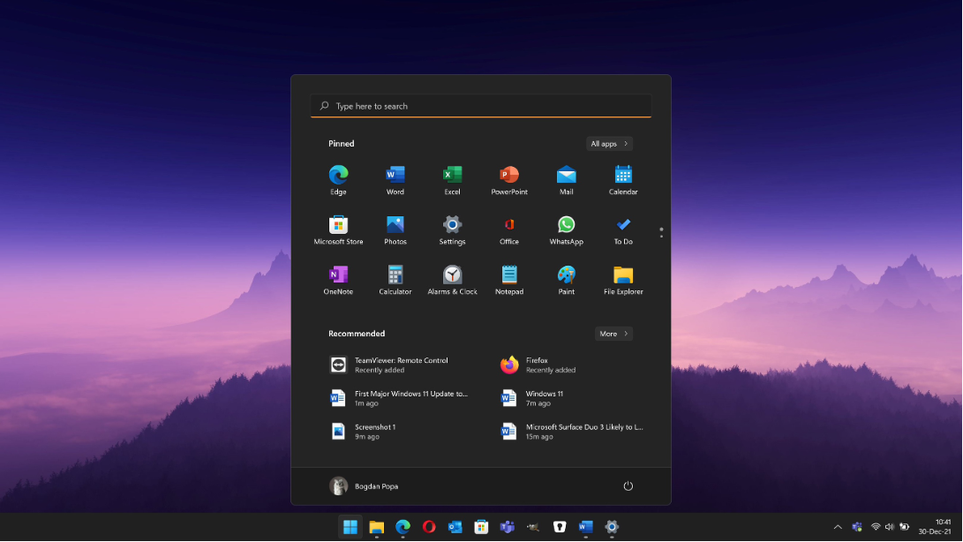
Task: Open the power options button
Action: [x=628, y=486]
